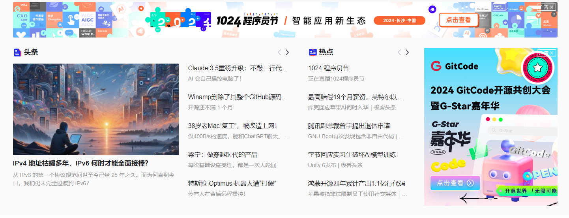Image resolution: width=569 pixels, height=218 pixels.
Task: Open 梁宁：做穿越时代的产品 article
Action: coord(223,155)
